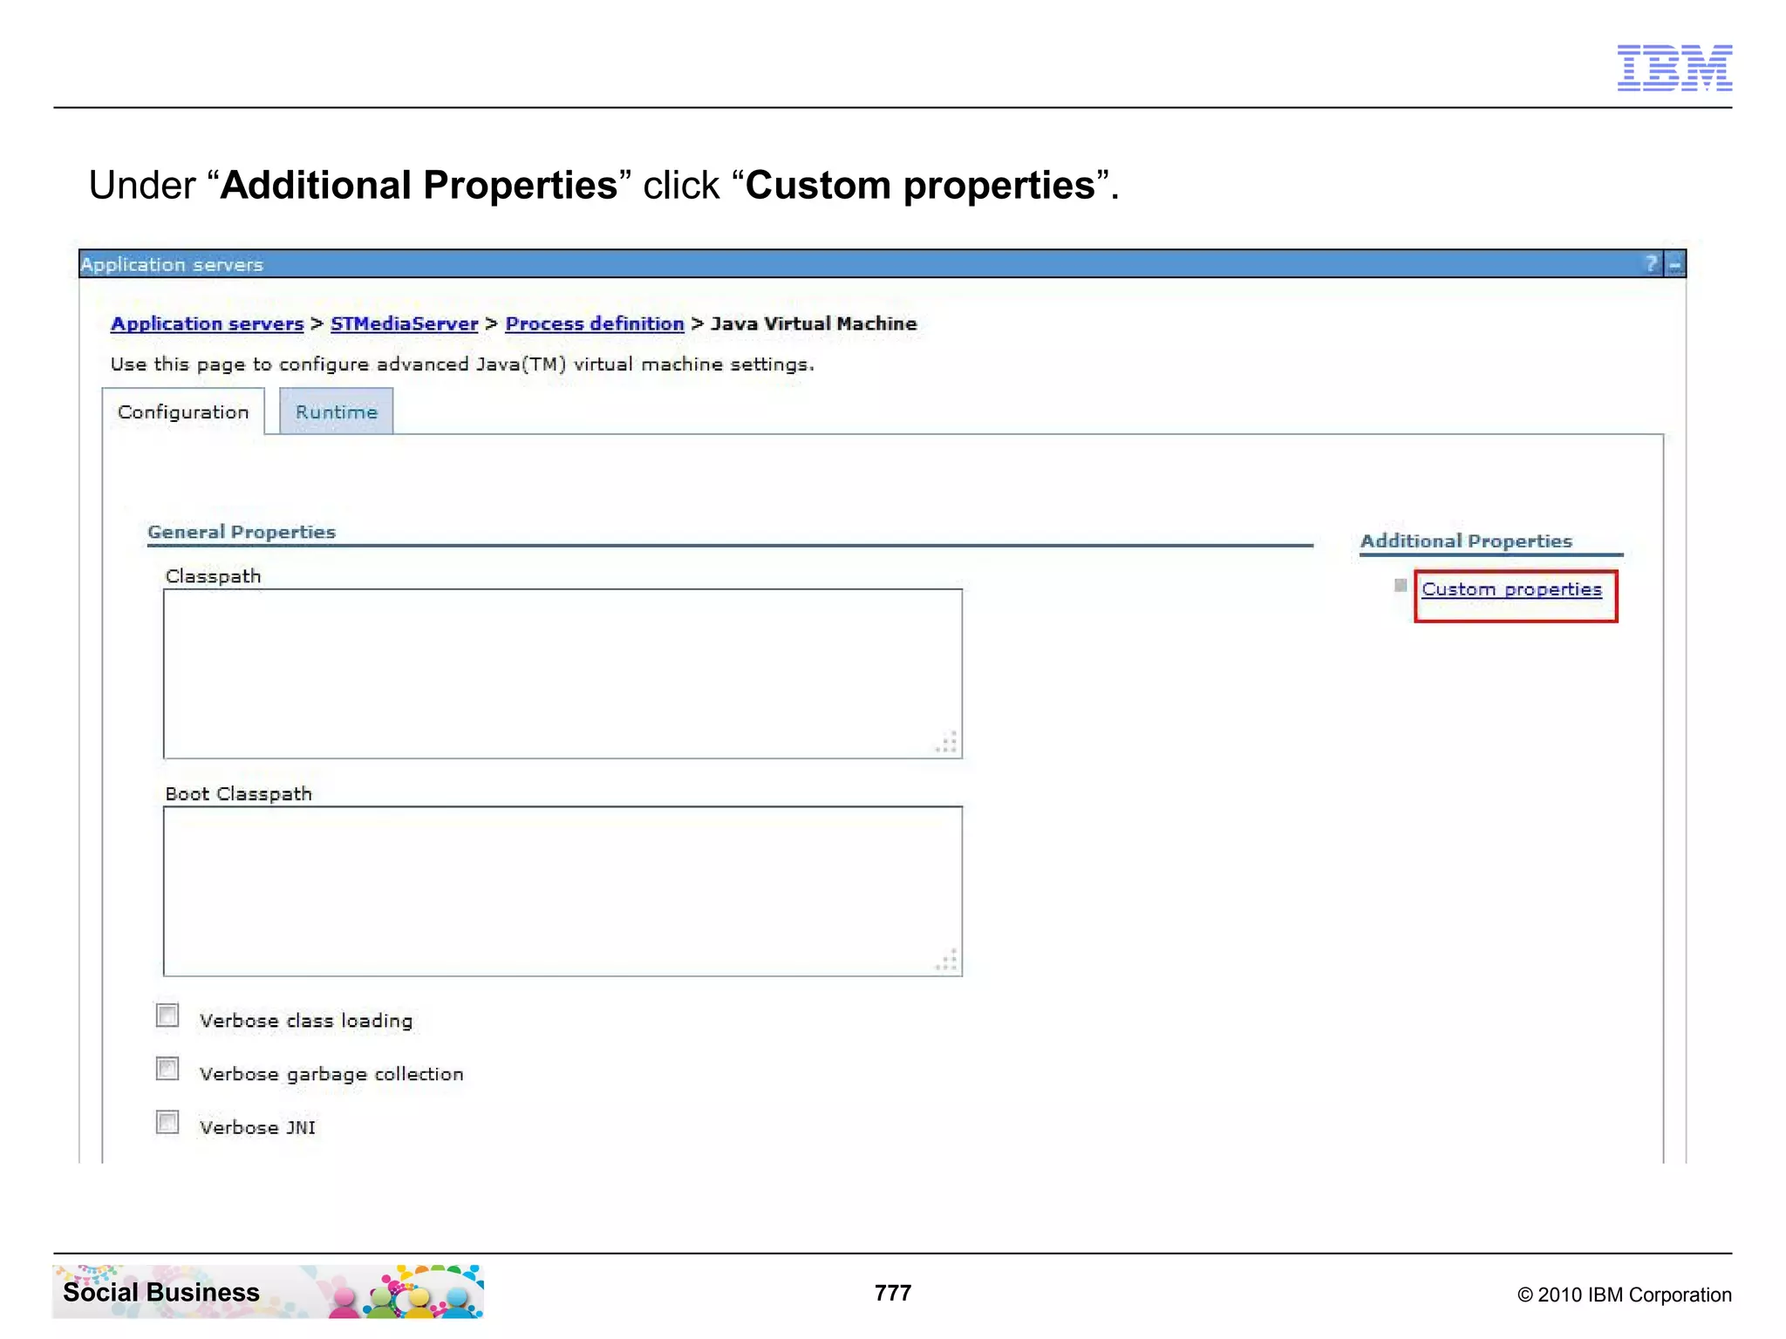Click the Application servers title bar text
This screenshot has height=1339, width=1786.
[172, 265]
